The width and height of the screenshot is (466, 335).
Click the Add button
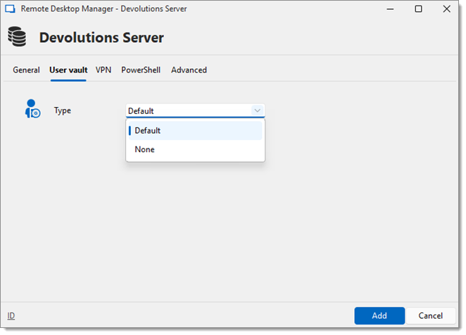[379, 316]
